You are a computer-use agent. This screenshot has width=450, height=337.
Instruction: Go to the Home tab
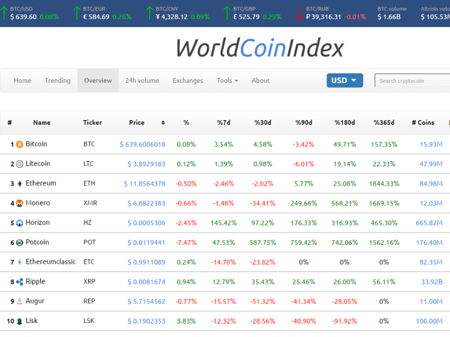(22, 80)
